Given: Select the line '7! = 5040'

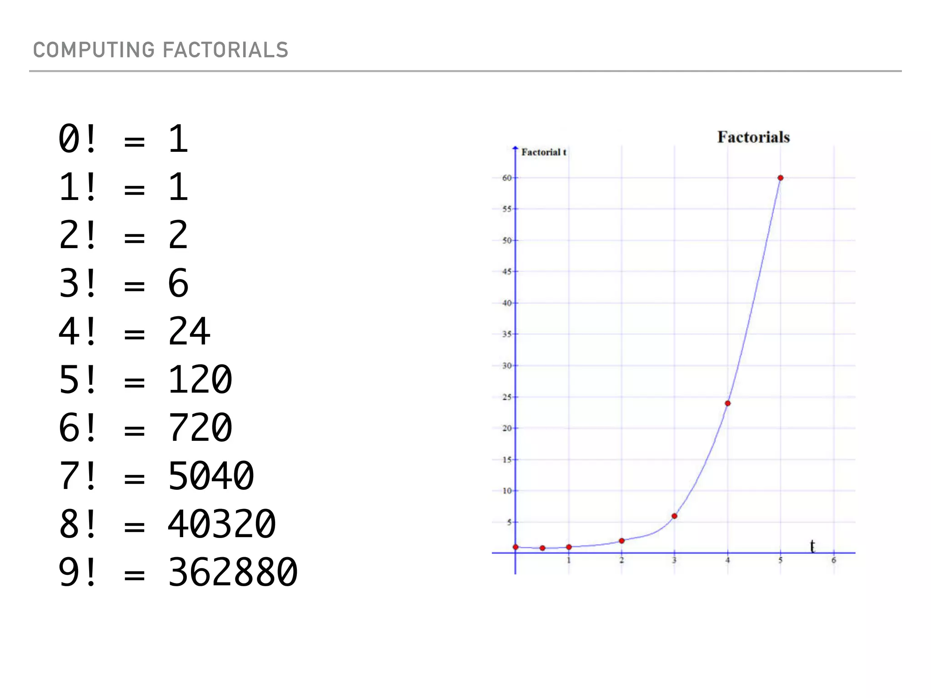Looking at the screenshot, I should 156,476.
